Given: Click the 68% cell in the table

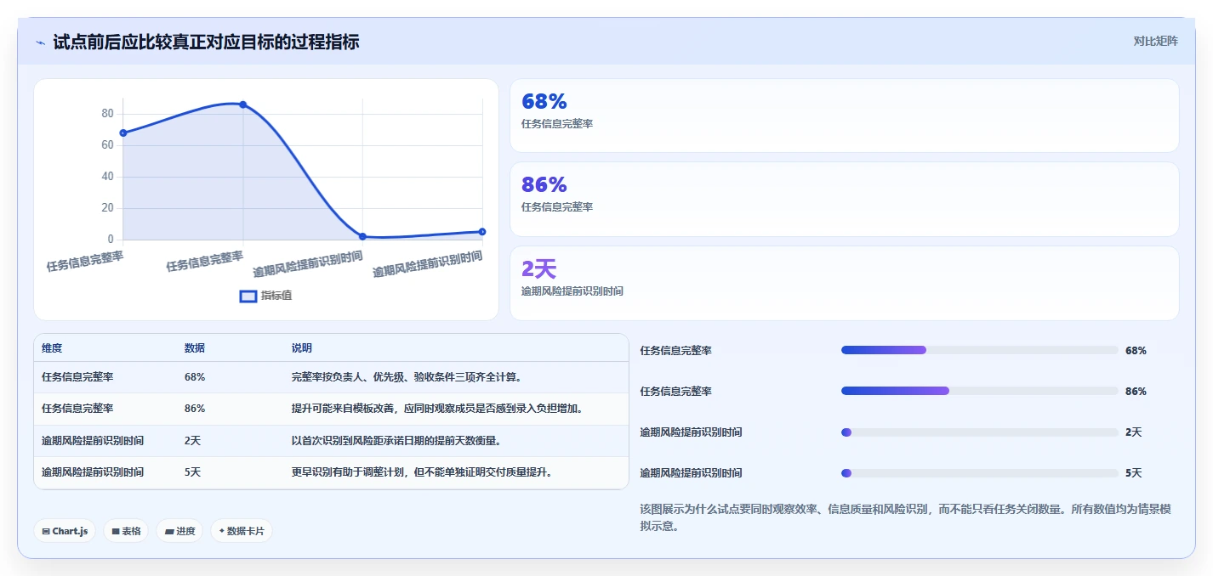Looking at the screenshot, I should coord(195,376).
